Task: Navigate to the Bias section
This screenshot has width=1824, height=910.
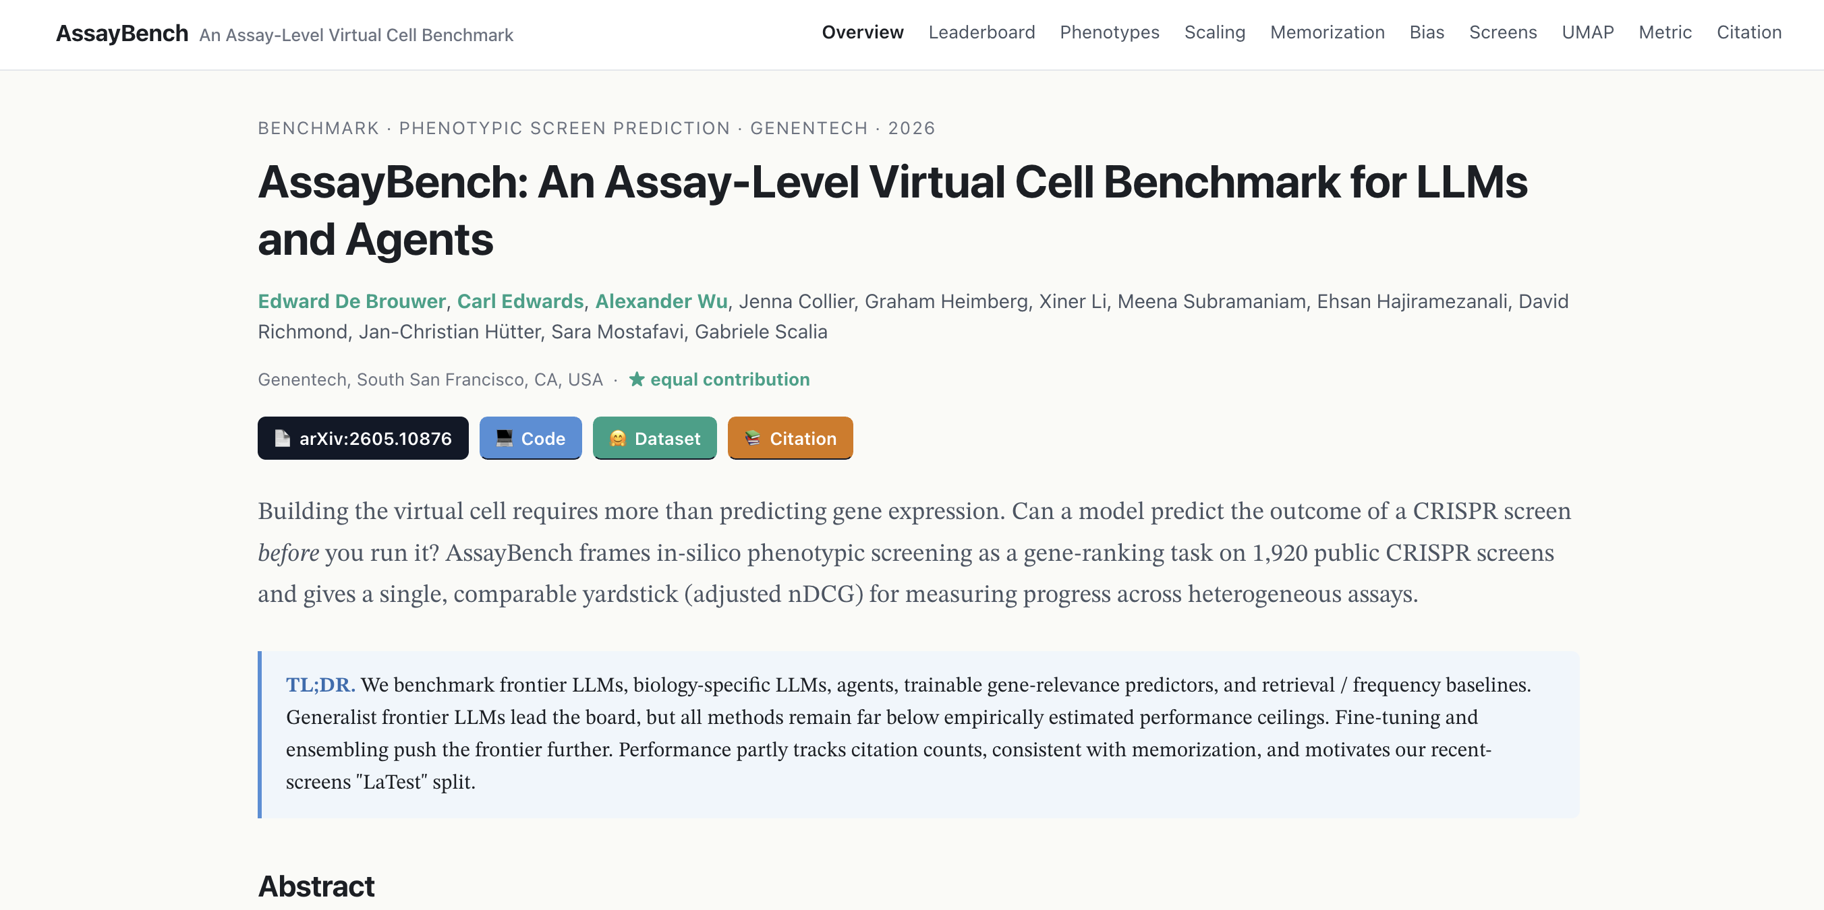Action: (1426, 32)
